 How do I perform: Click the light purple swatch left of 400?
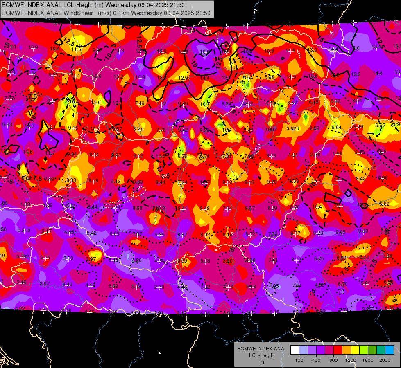[x=312, y=350]
